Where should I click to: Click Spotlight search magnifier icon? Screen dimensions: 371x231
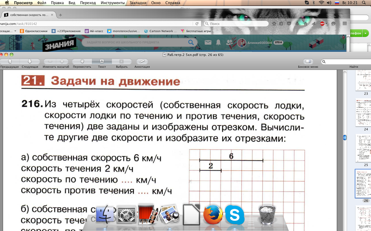click(x=364, y=3)
